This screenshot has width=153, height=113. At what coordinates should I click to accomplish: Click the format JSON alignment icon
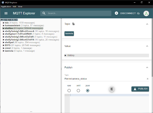point(112,89)
